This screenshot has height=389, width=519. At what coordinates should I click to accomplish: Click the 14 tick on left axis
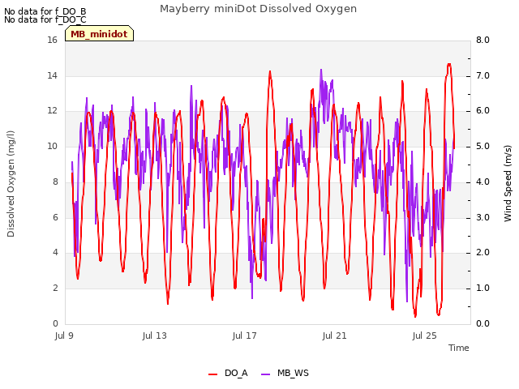[52, 75]
